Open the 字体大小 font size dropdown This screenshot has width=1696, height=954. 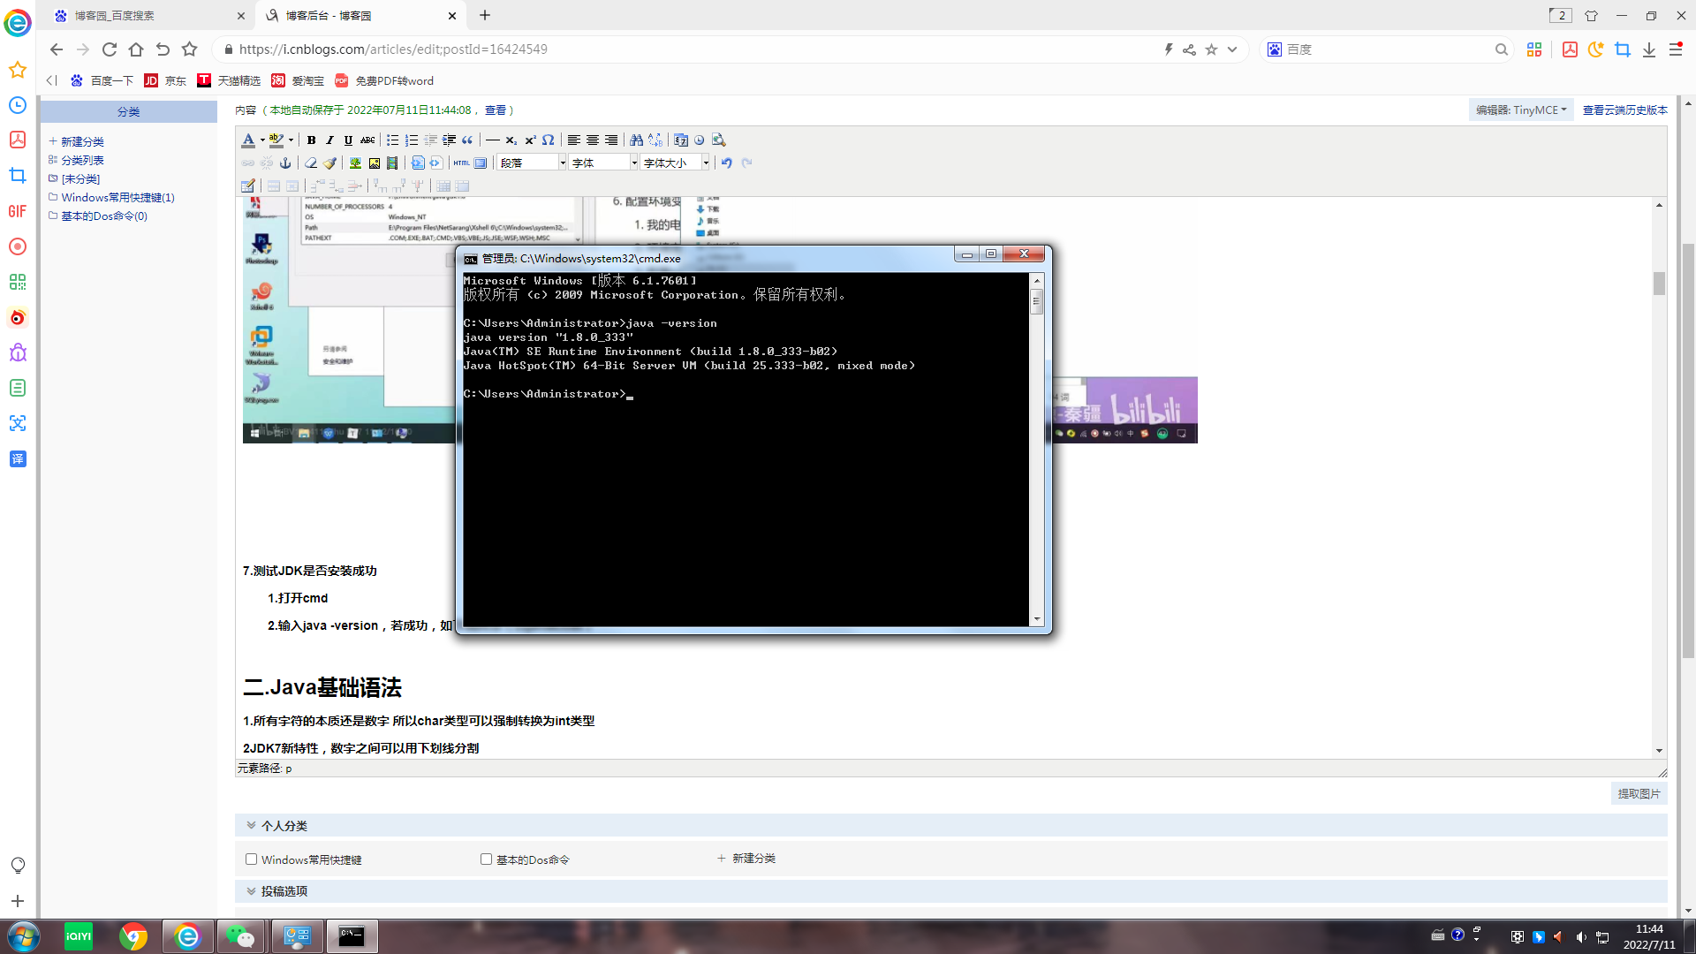676,163
